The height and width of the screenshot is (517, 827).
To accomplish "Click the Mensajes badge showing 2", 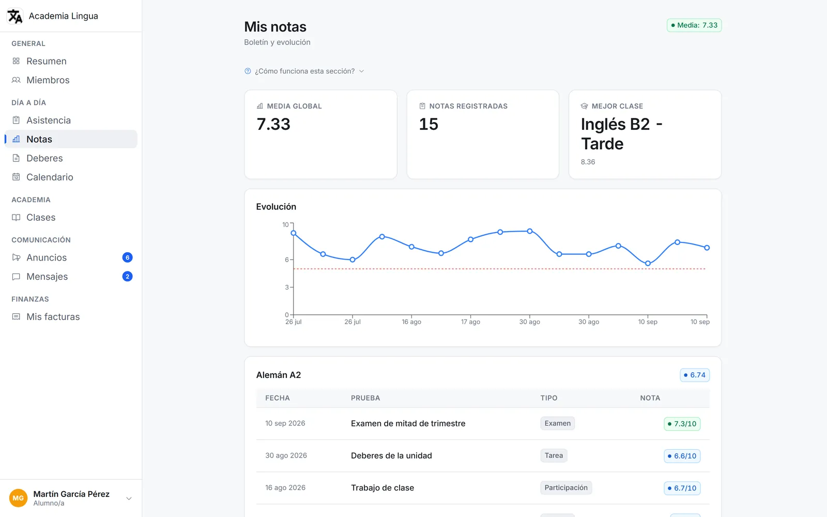I will (x=127, y=277).
